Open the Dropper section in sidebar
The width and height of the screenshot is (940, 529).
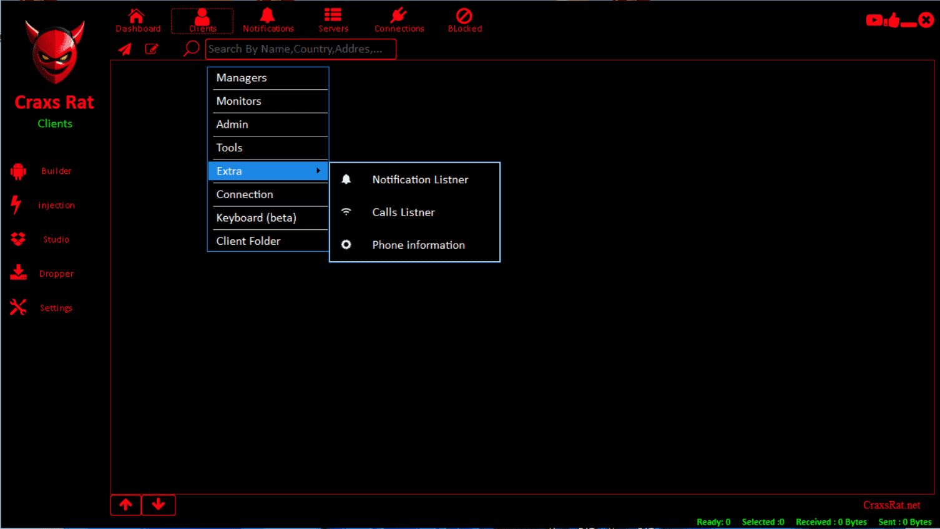(42, 274)
